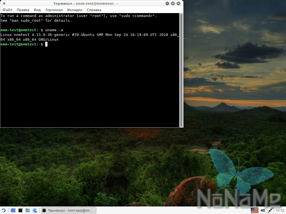286x214 pixels.
Task: Click the '#39-Ubuntu' text in the output
Action: click(x=83, y=35)
